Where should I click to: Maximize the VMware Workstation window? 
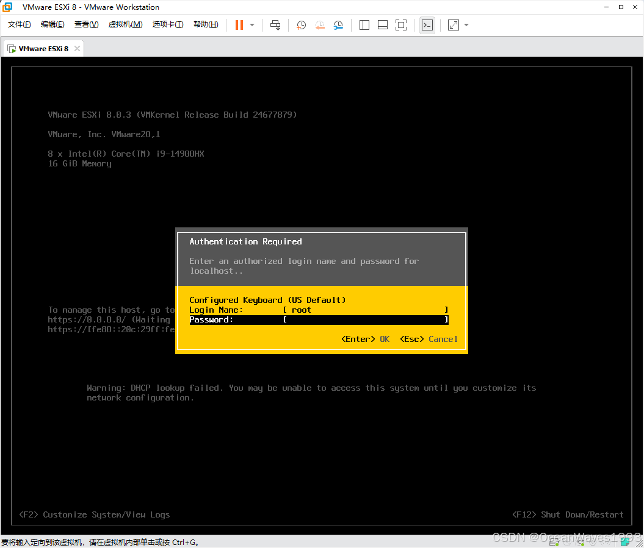coord(621,7)
